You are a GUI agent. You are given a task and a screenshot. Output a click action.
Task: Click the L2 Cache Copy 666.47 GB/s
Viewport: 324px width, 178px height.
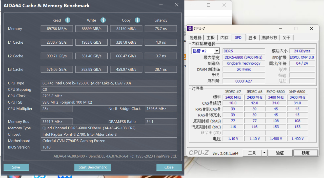point(126,56)
